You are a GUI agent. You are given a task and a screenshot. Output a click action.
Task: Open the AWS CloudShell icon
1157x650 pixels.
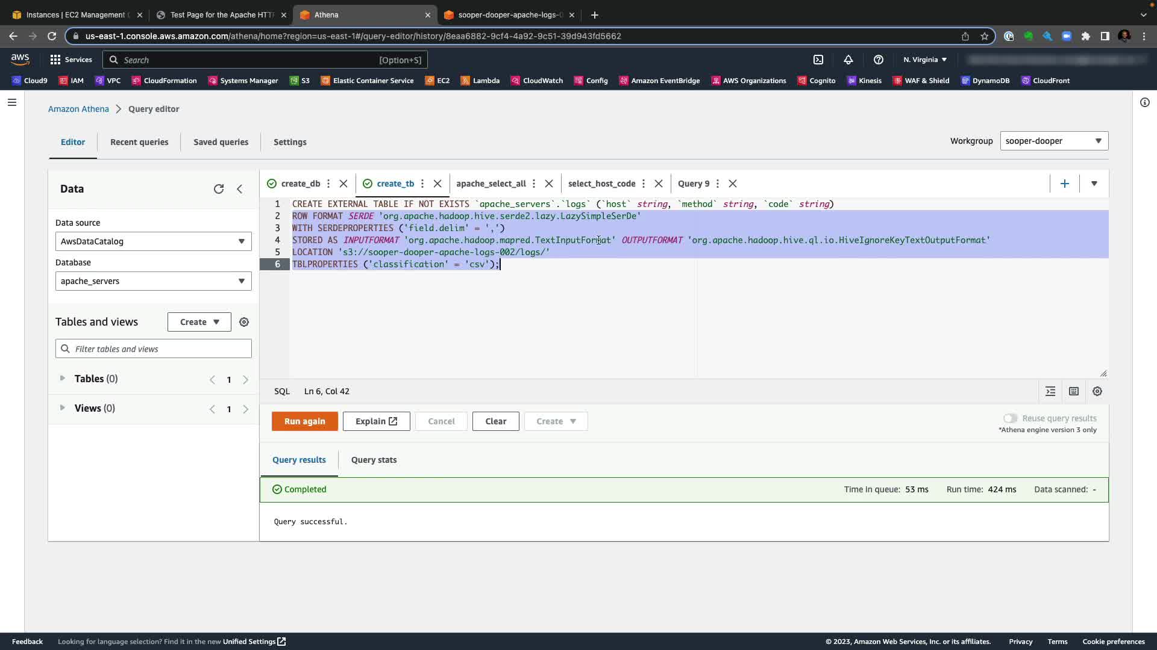coord(818,60)
